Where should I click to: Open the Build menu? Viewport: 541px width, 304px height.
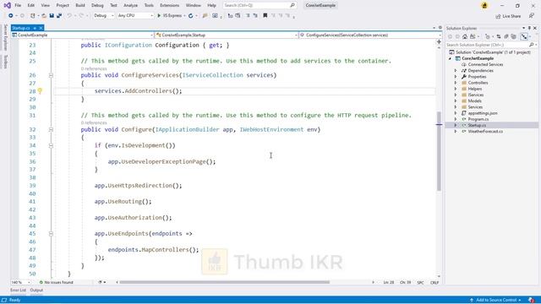click(x=80, y=5)
